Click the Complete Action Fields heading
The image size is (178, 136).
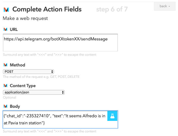pyautogui.click(x=47, y=9)
